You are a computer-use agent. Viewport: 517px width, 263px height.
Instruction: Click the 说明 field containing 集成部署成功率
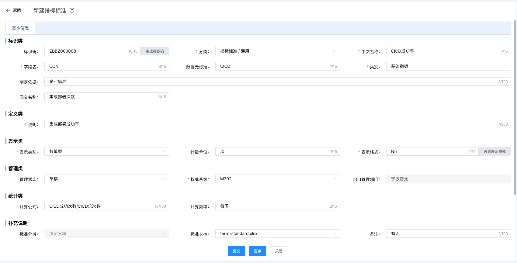(271, 124)
